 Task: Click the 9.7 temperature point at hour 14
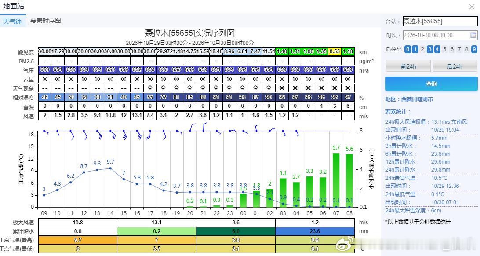coord(110,168)
